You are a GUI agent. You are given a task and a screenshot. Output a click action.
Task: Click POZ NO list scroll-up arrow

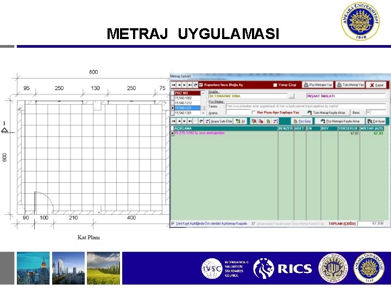point(203,93)
